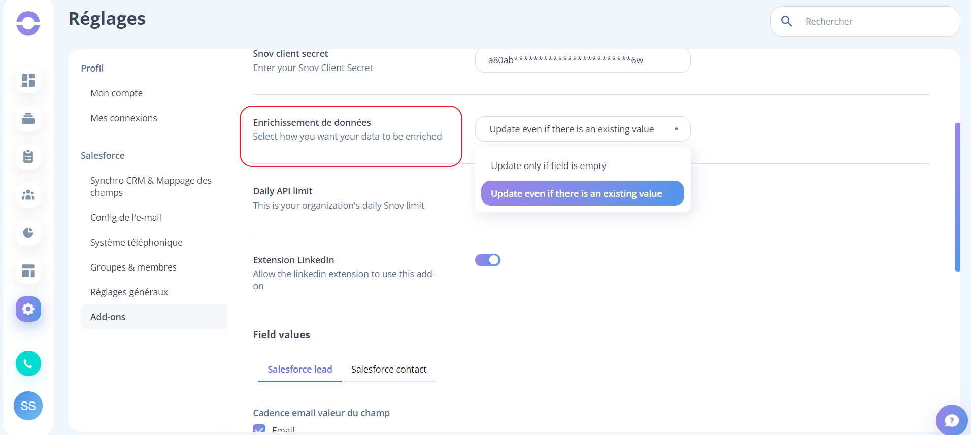Go to Groupes & membres settings
Image resolution: width=971 pixels, height=435 pixels.
(x=133, y=267)
